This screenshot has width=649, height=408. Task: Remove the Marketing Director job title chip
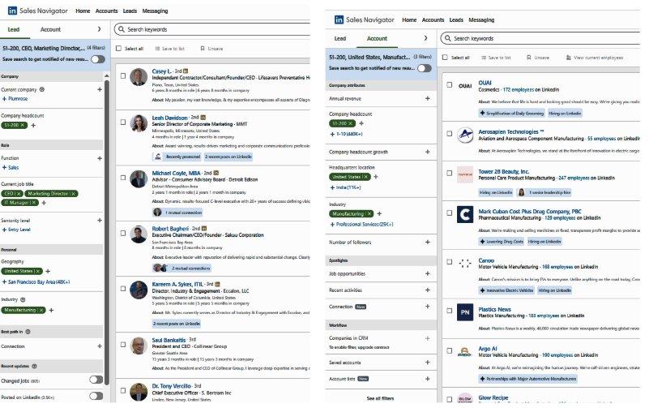click(x=73, y=193)
